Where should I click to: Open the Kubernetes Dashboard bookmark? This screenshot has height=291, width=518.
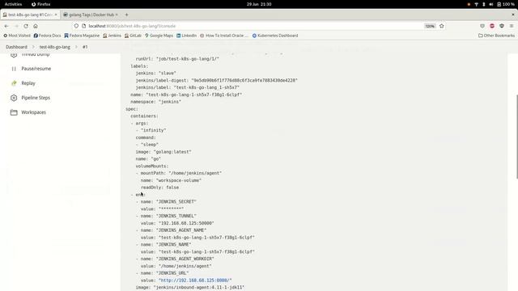(x=275, y=36)
